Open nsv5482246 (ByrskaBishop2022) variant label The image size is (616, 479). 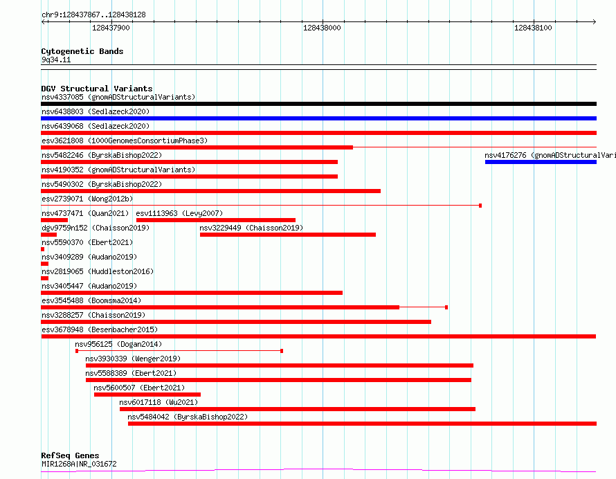click(102, 155)
